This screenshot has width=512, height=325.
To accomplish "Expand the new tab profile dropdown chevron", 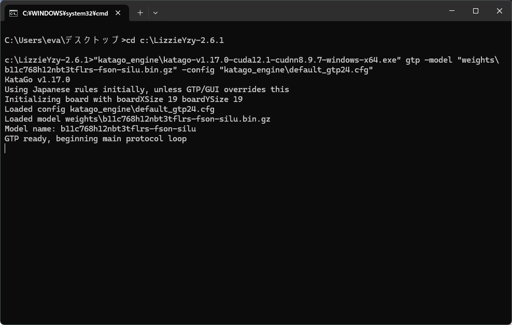I will click(x=155, y=13).
